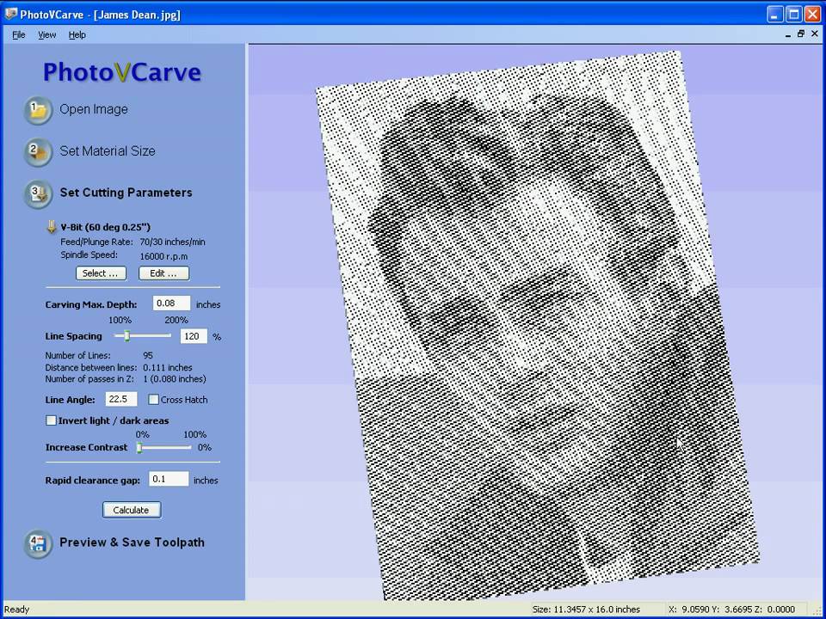Click the Preview & Save Toolpath icon
826x619 pixels.
coord(38,543)
